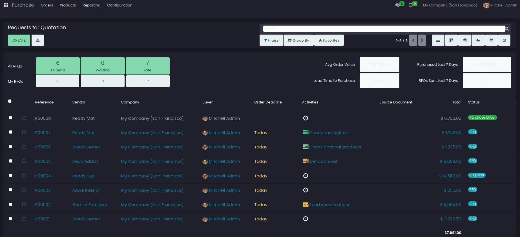Click the RFQ Sent status badge

[x=477, y=175]
